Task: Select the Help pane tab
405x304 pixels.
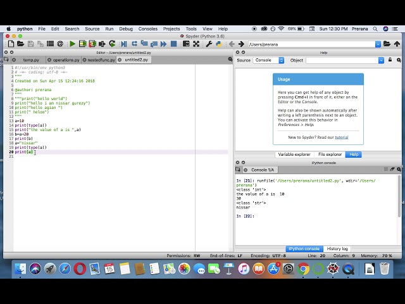Action: tap(354, 155)
